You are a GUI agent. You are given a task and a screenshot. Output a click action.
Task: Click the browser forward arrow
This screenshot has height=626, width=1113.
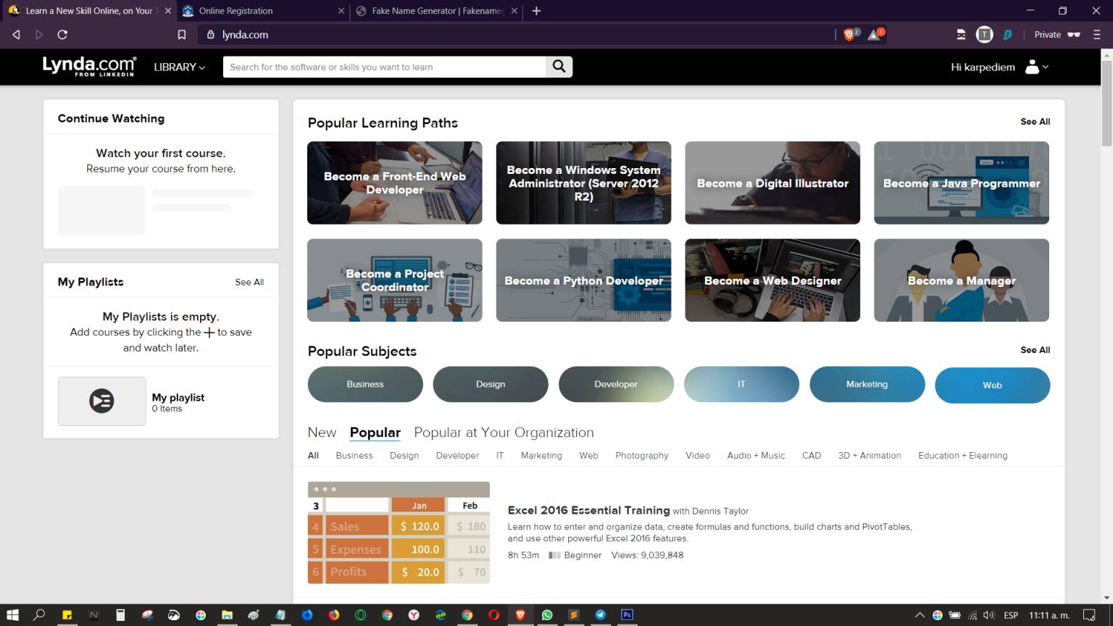coord(39,35)
